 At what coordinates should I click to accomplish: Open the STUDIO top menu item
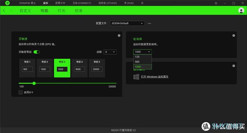pos(108,3)
